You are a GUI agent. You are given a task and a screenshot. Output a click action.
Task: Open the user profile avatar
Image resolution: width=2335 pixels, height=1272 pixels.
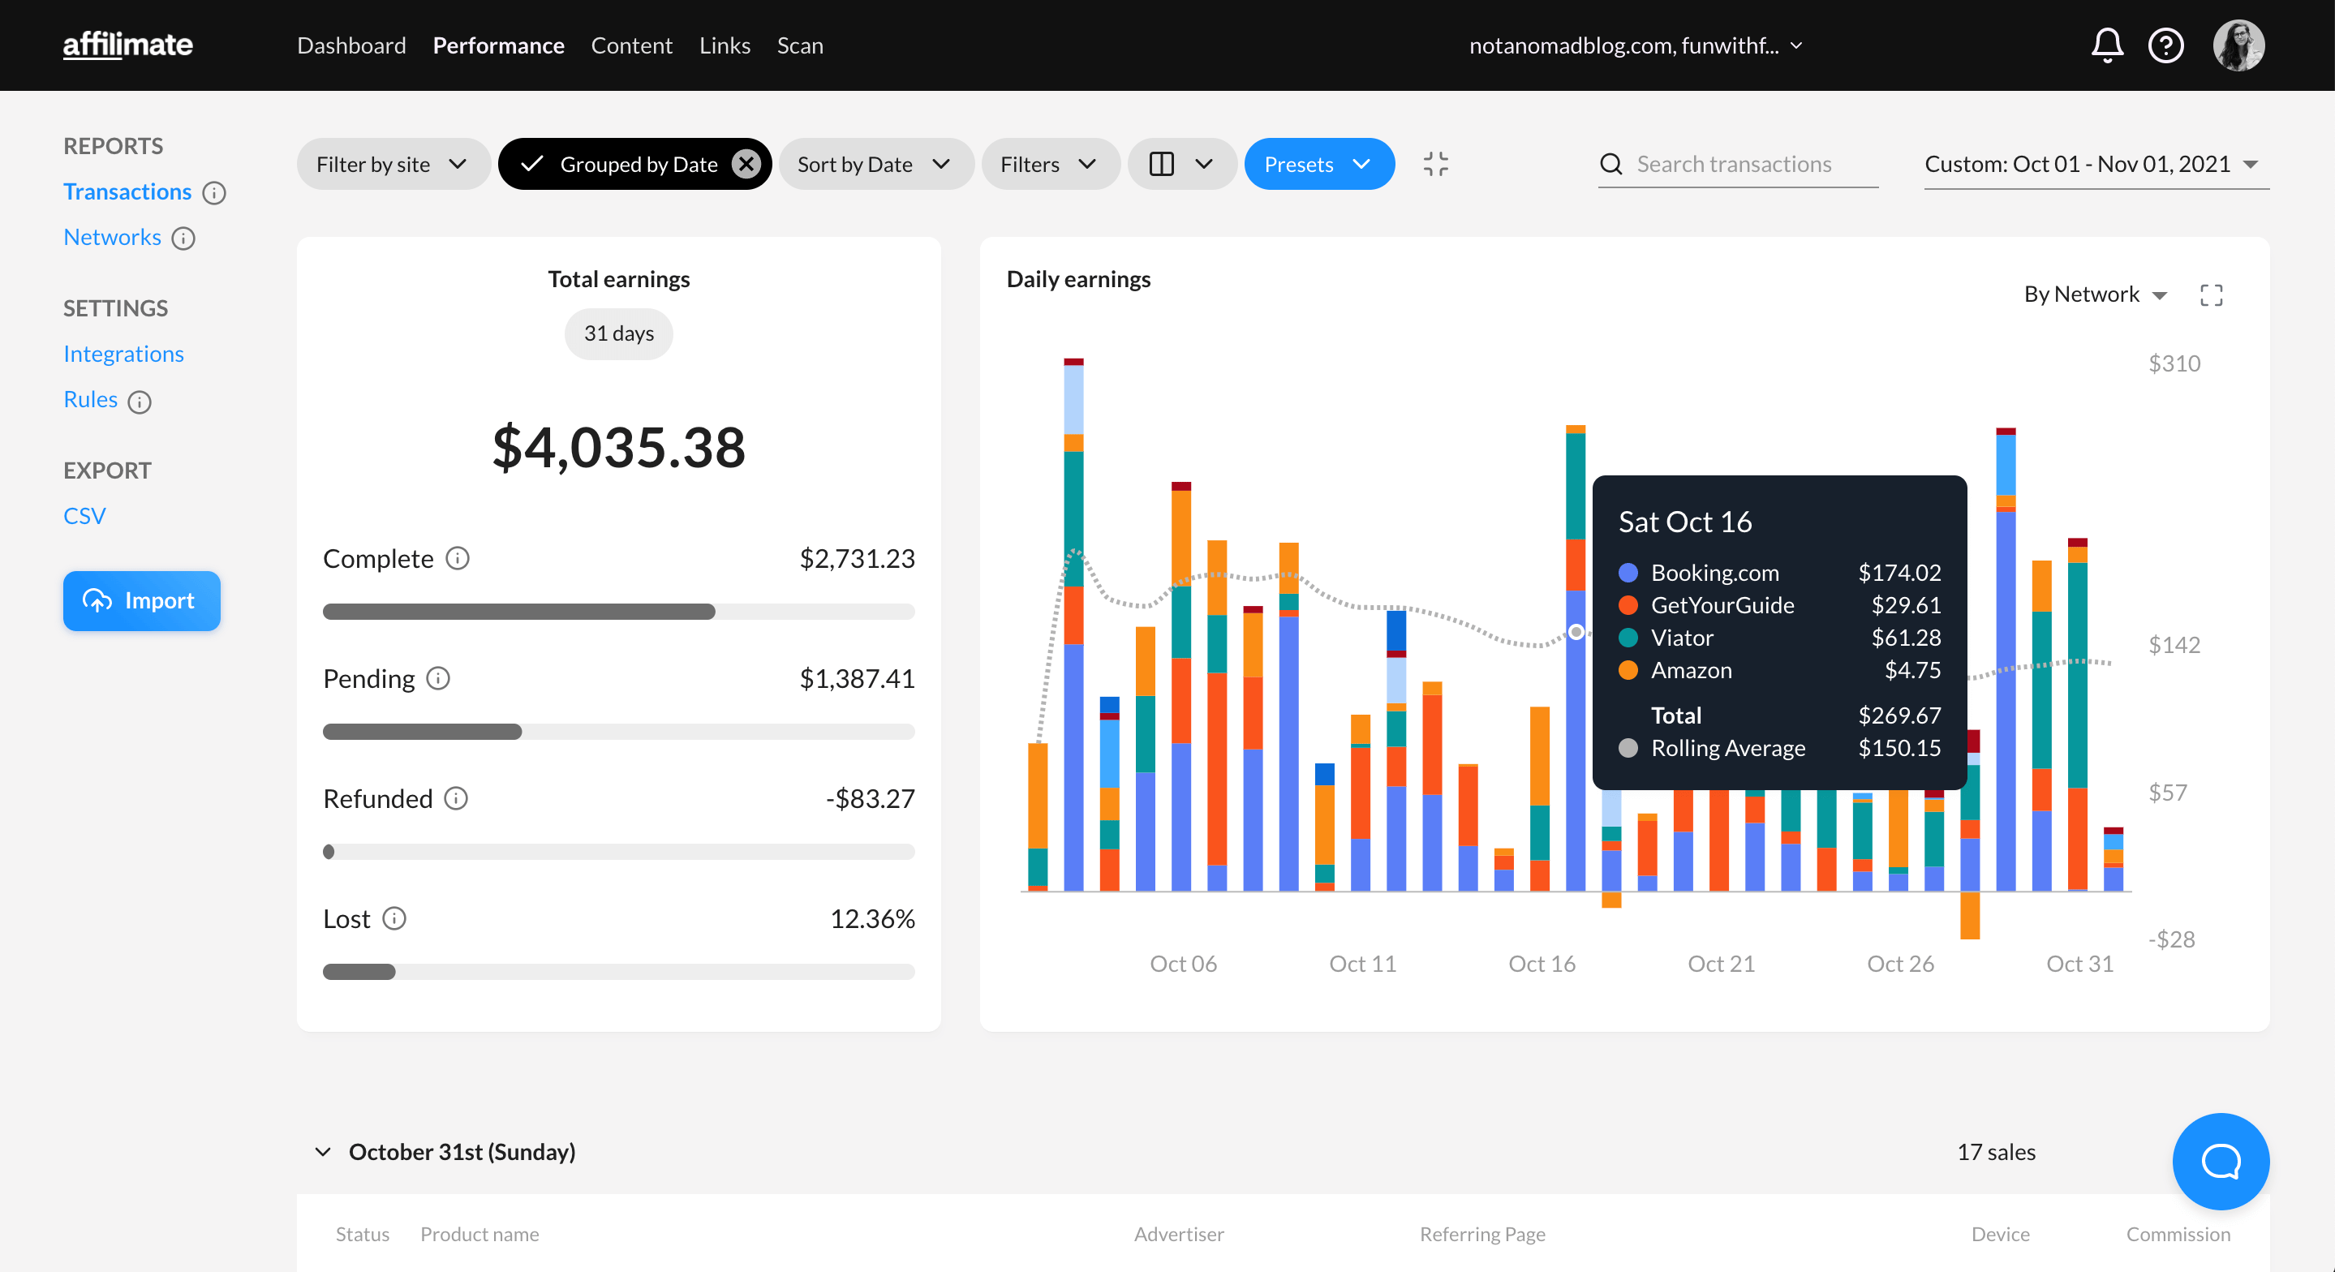2238,45
